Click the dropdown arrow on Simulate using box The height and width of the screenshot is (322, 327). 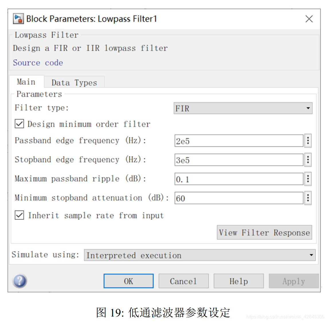(x=311, y=255)
